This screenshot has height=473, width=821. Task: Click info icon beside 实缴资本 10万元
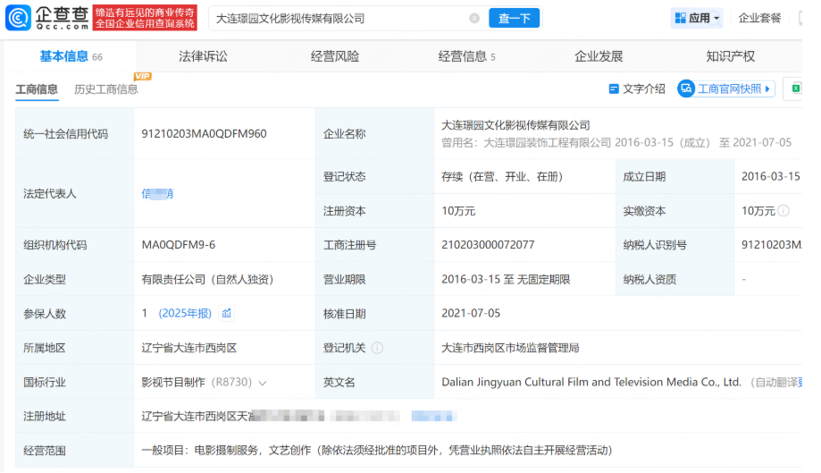[x=783, y=211]
